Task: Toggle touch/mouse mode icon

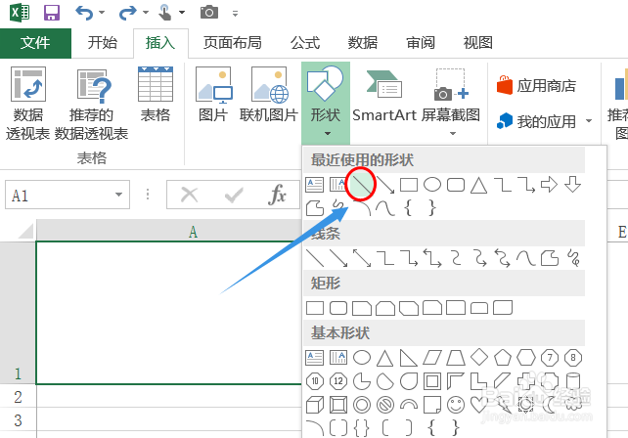Action: pyautogui.click(x=165, y=13)
